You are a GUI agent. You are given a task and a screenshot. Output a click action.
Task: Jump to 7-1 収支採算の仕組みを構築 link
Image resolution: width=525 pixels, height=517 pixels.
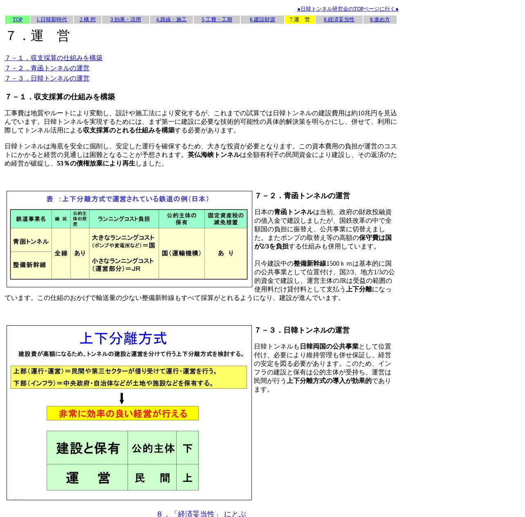coord(54,58)
